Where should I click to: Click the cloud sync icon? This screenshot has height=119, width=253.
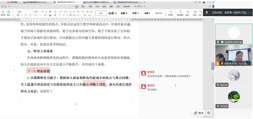[x=210, y=6]
